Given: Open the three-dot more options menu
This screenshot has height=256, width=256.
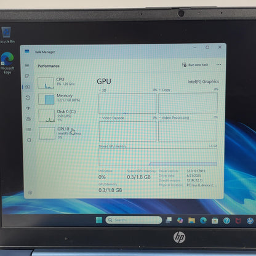Looking at the screenshot, I should [x=218, y=65].
